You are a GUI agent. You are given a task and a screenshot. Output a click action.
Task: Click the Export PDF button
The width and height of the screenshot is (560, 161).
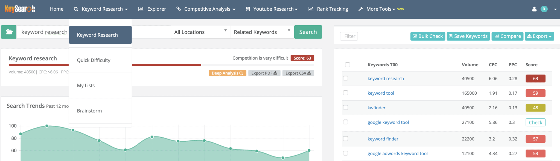click(x=264, y=73)
